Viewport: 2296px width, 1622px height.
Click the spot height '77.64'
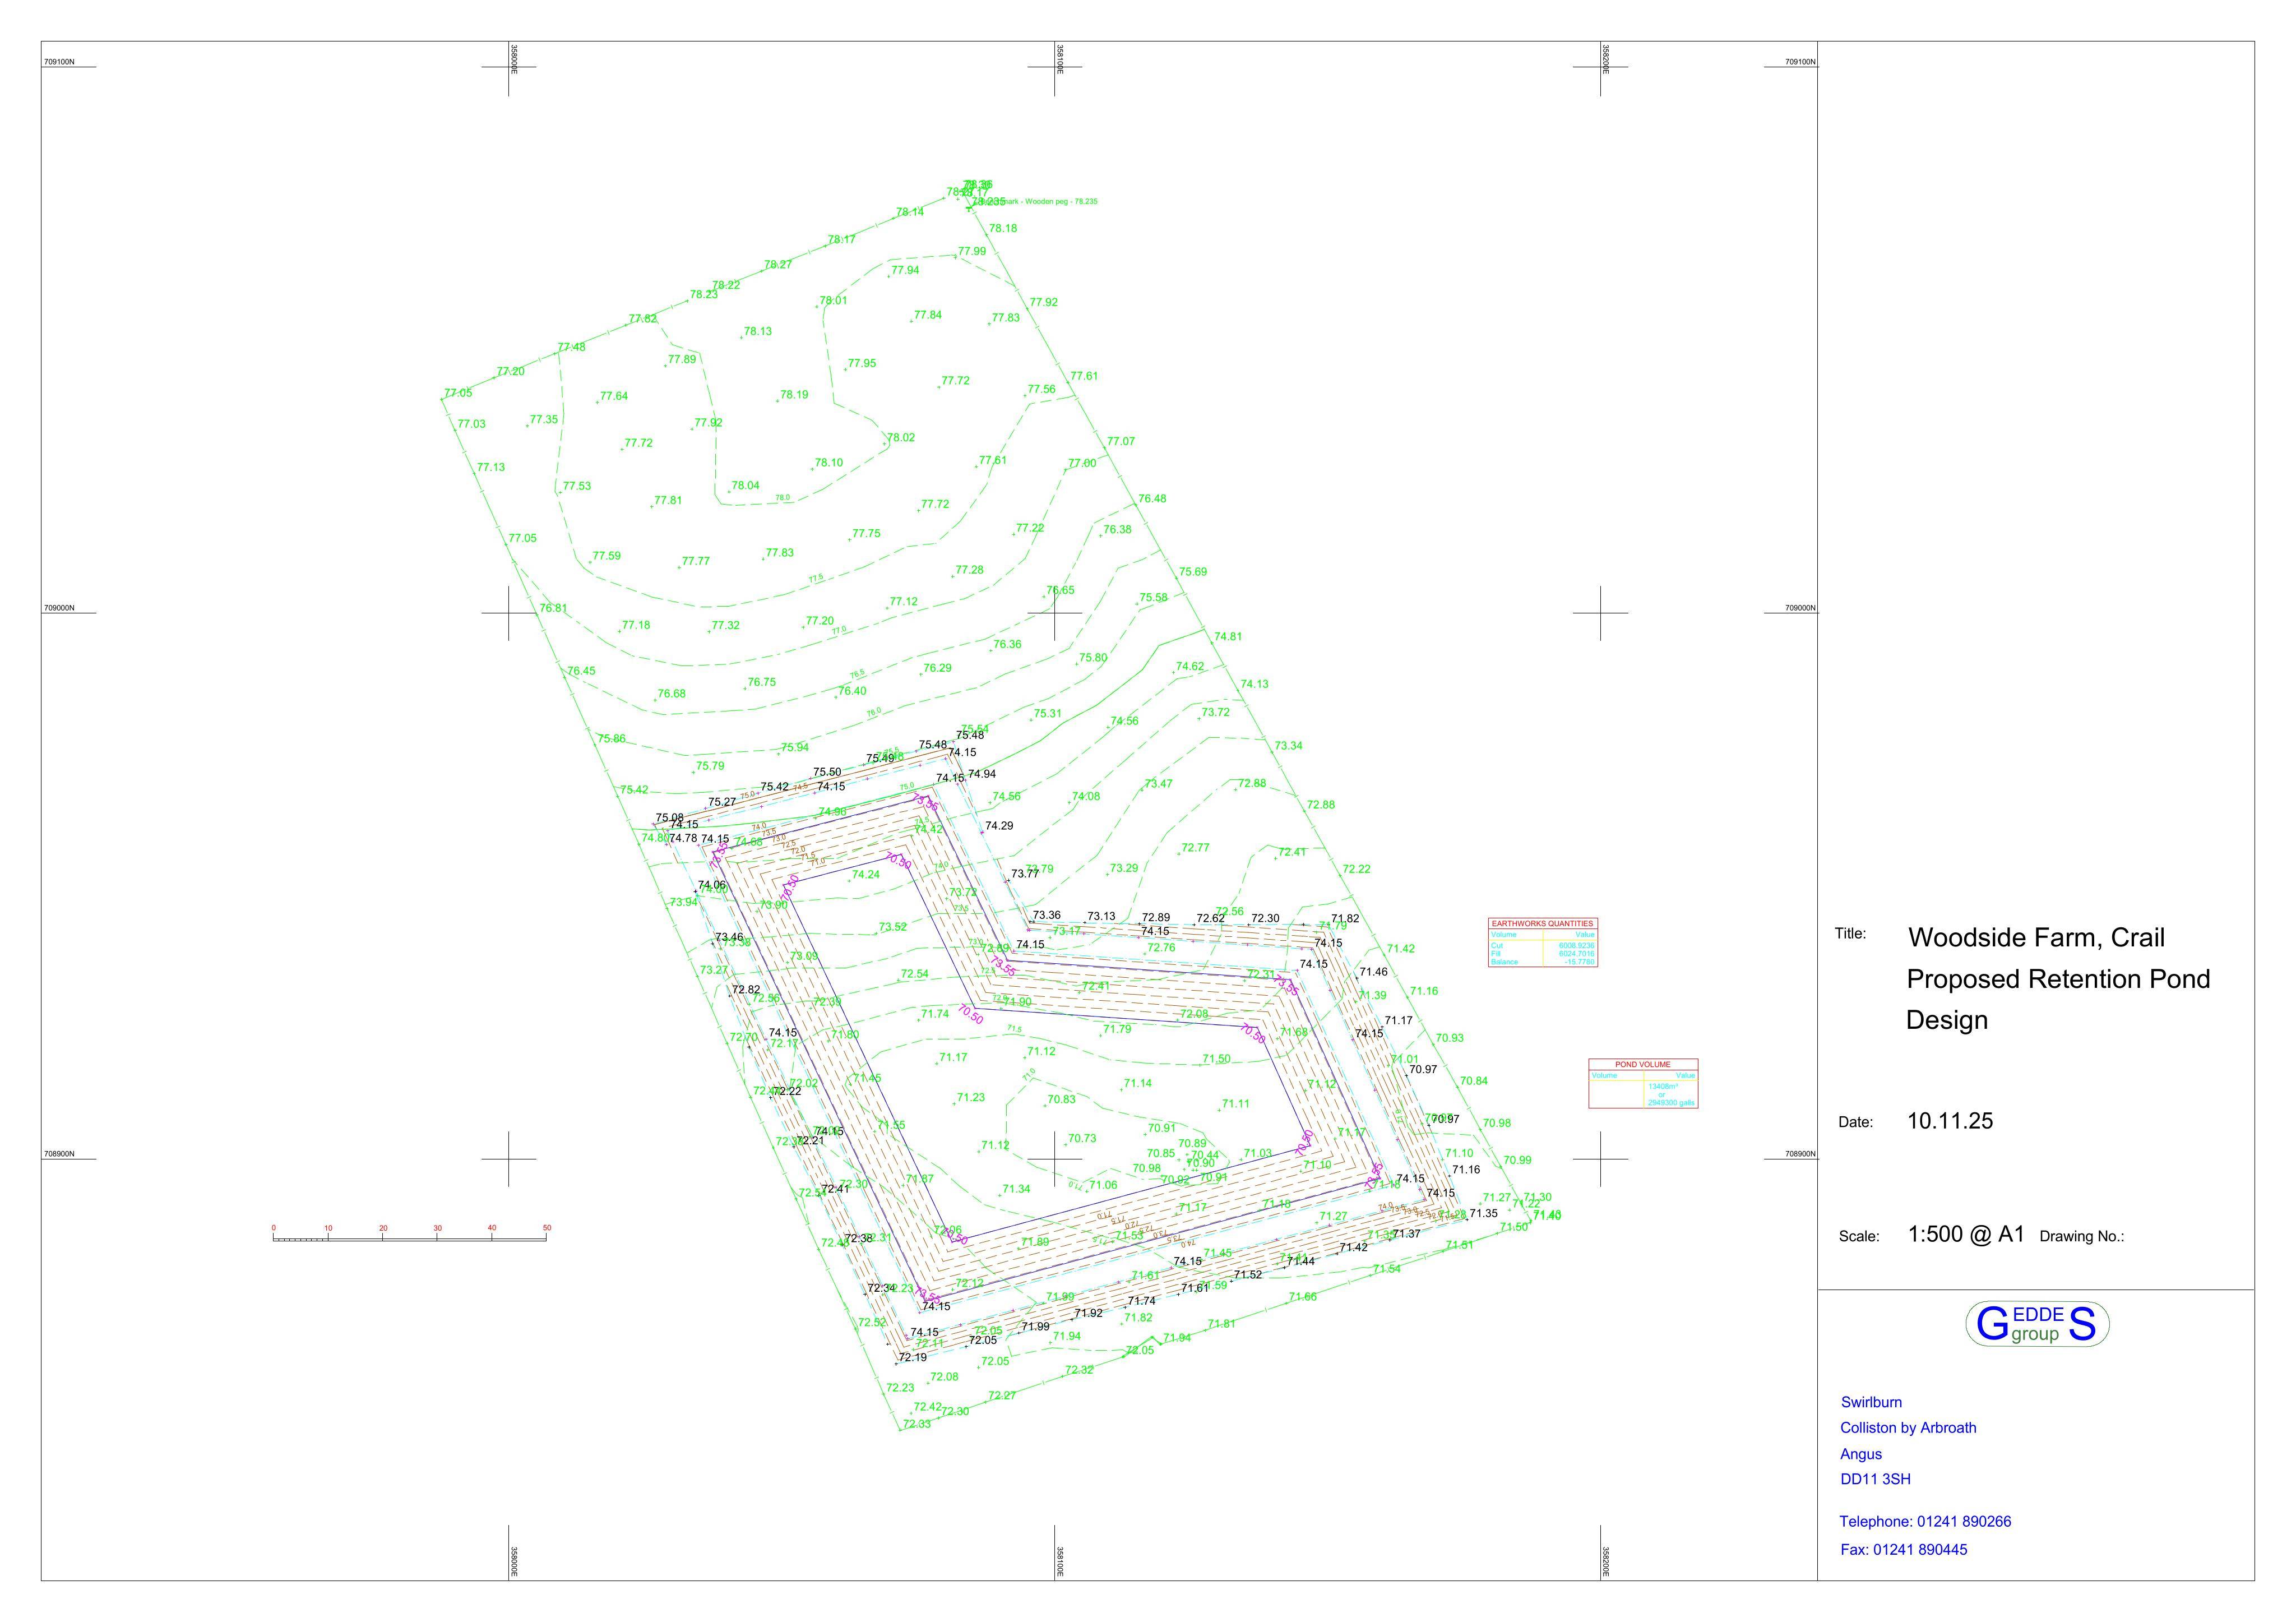(x=614, y=396)
